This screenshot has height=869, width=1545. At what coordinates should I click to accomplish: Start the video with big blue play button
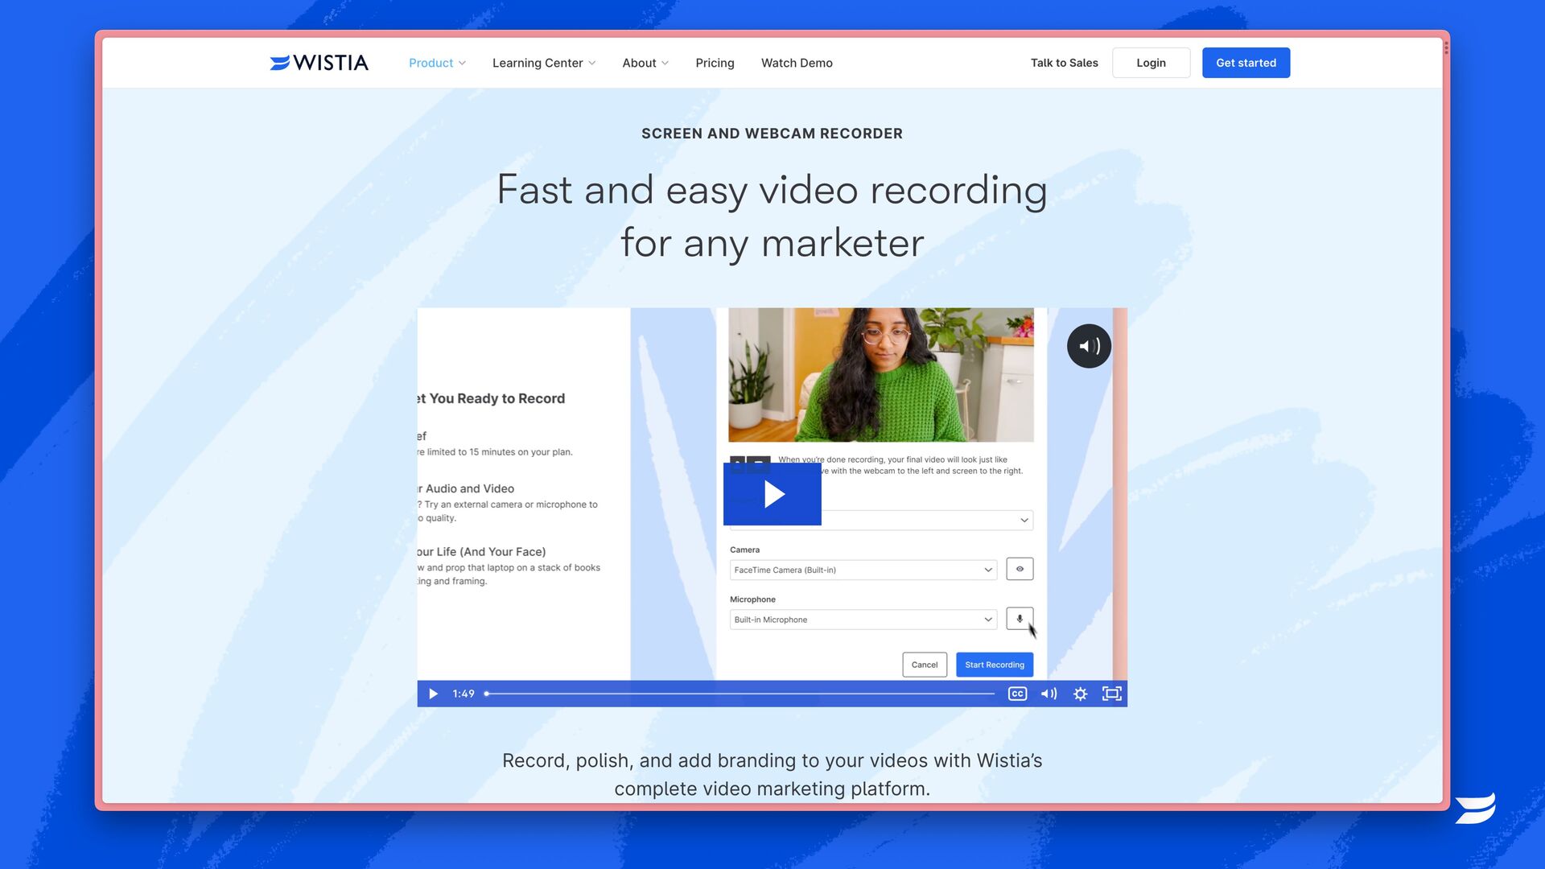(772, 494)
